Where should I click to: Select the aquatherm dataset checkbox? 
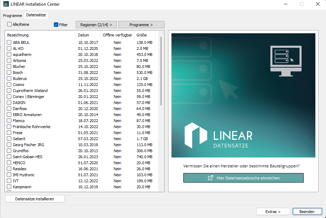[9, 54]
